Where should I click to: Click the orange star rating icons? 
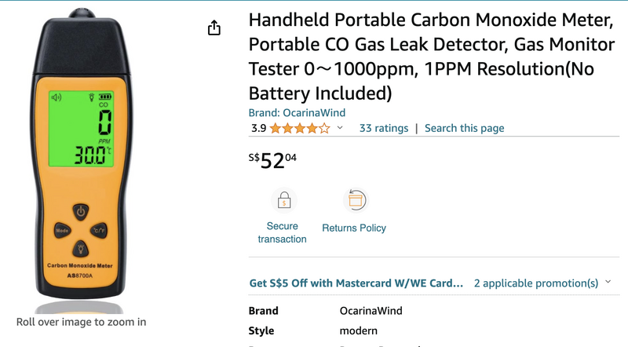coord(300,128)
